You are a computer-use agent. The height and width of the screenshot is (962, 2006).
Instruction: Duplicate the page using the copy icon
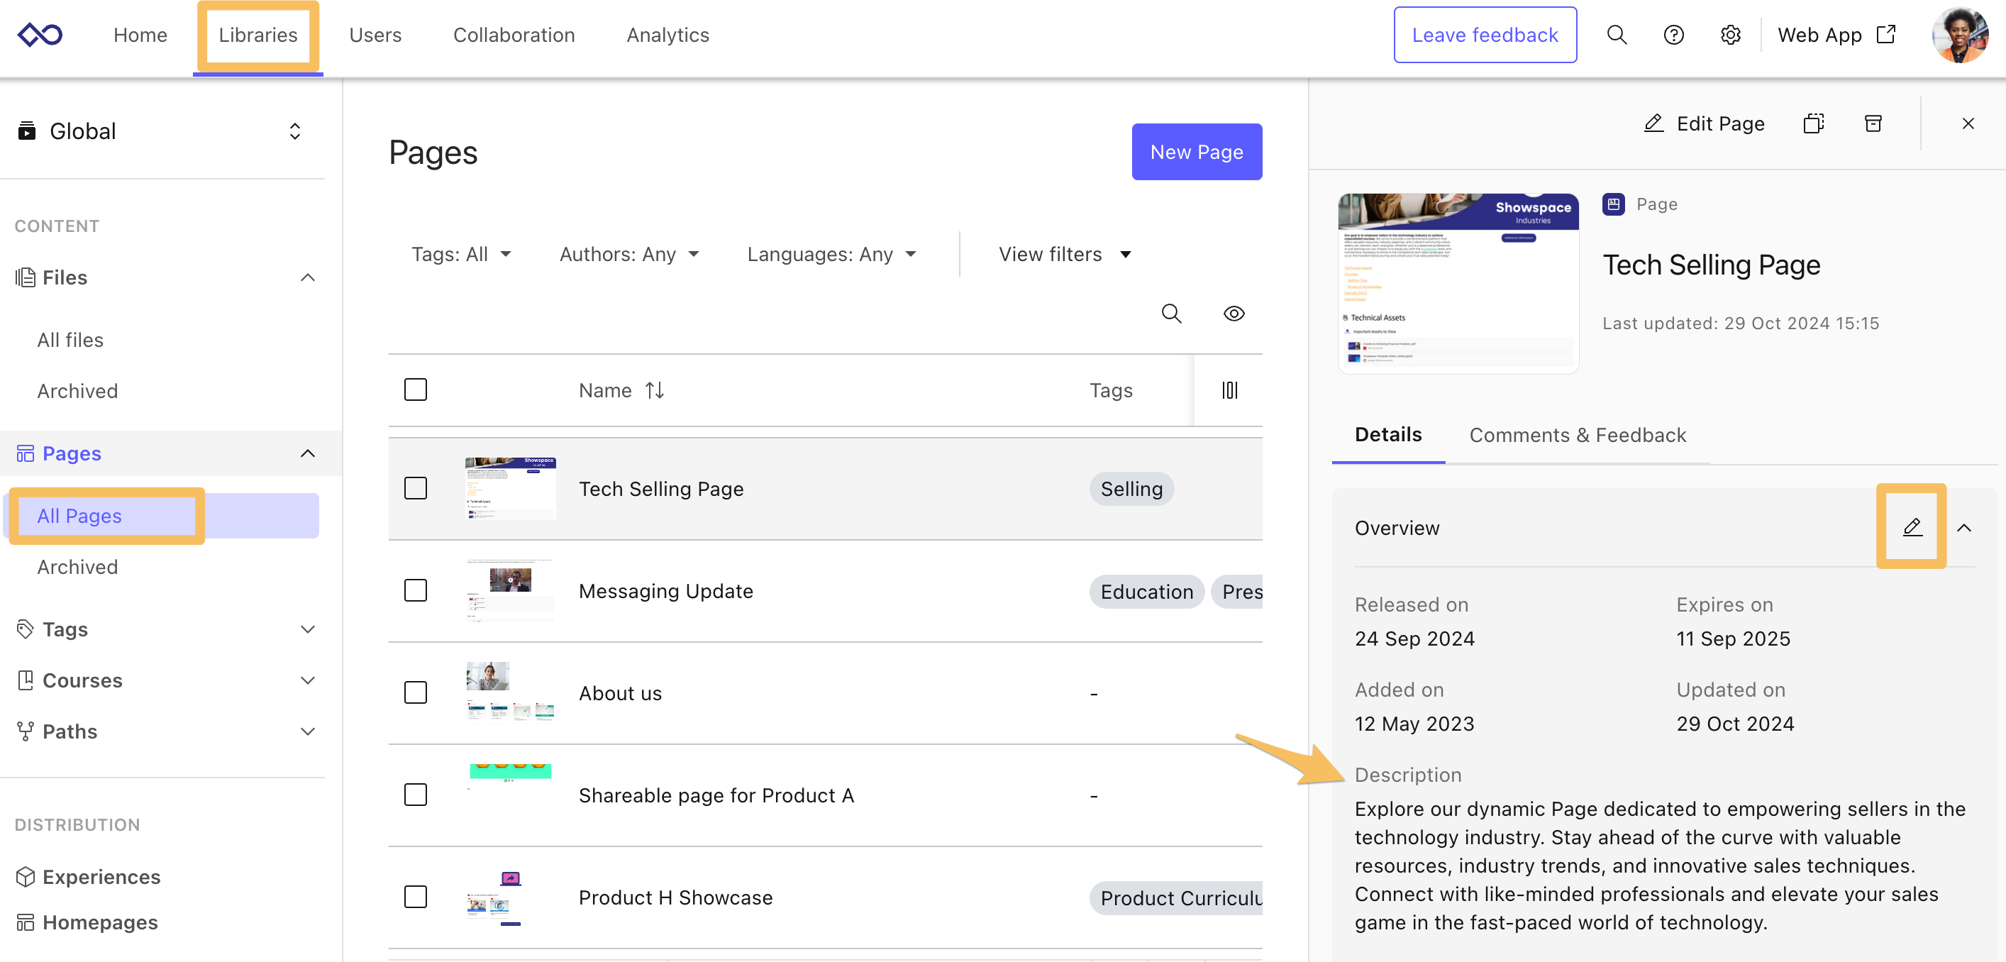click(1813, 123)
